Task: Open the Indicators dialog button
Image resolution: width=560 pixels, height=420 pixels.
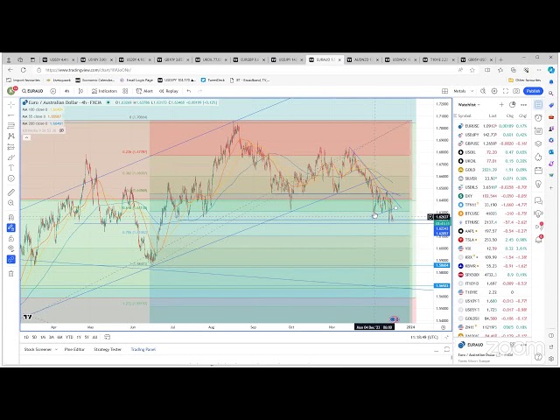Action: point(106,91)
